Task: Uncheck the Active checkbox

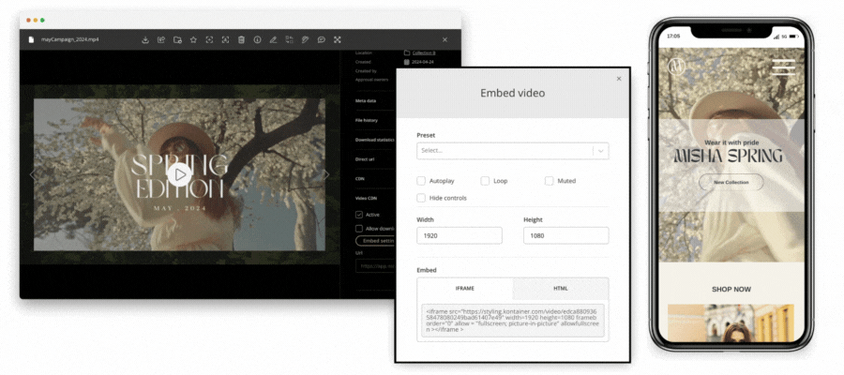Action: pyautogui.click(x=359, y=215)
